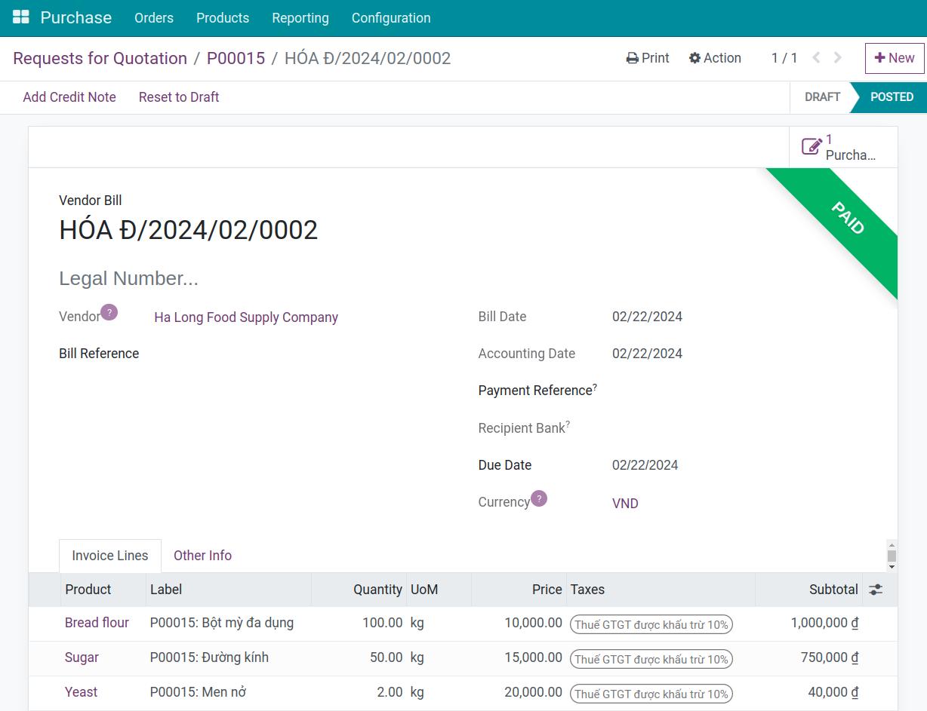Screen dimensions: 927x711
Task: Select the POSTED status stage
Action: (892, 97)
